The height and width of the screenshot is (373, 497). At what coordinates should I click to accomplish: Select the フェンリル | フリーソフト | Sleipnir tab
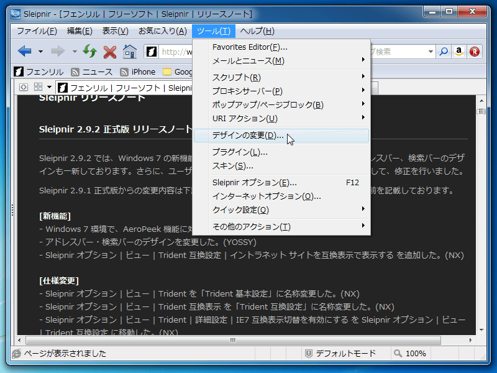click(125, 88)
